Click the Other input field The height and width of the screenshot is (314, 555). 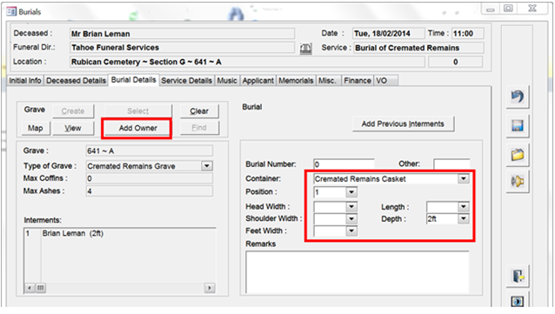pos(451,164)
